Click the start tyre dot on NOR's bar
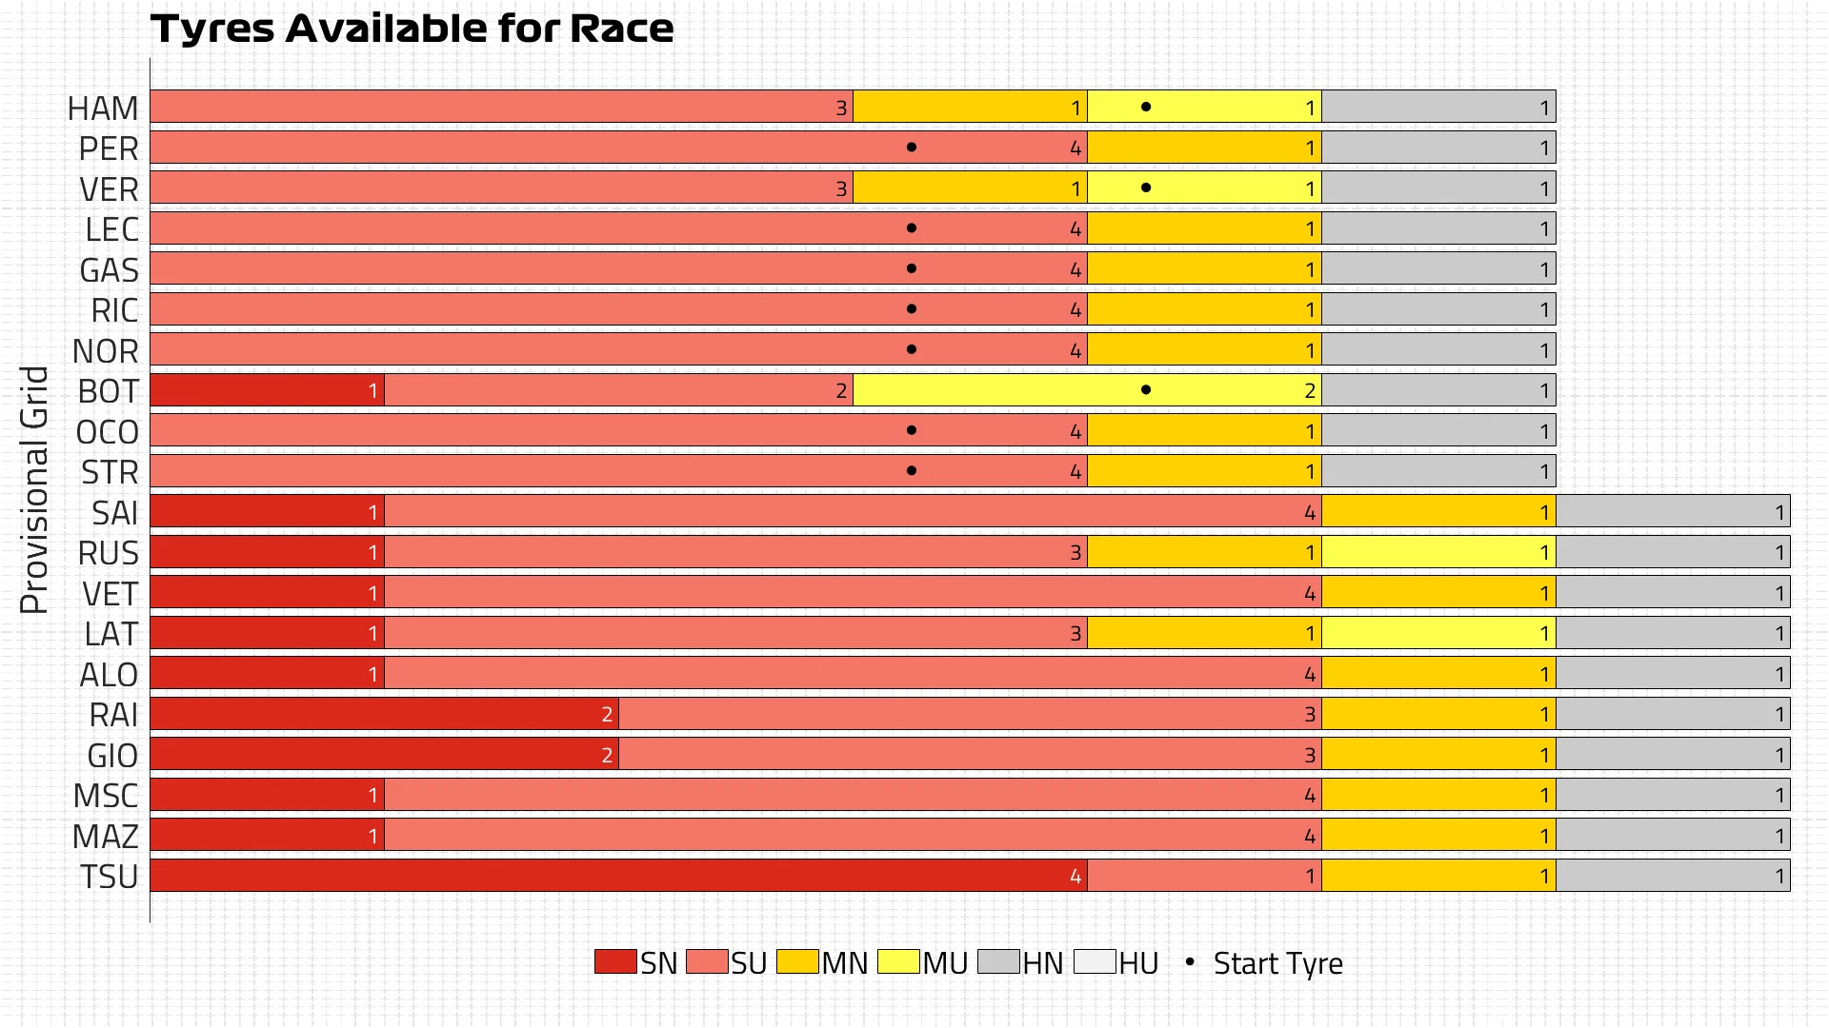Screen dimensions: 1829x1028 coord(912,349)
